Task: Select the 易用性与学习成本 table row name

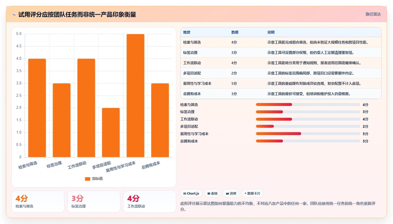Action: (x=197, y=84)
